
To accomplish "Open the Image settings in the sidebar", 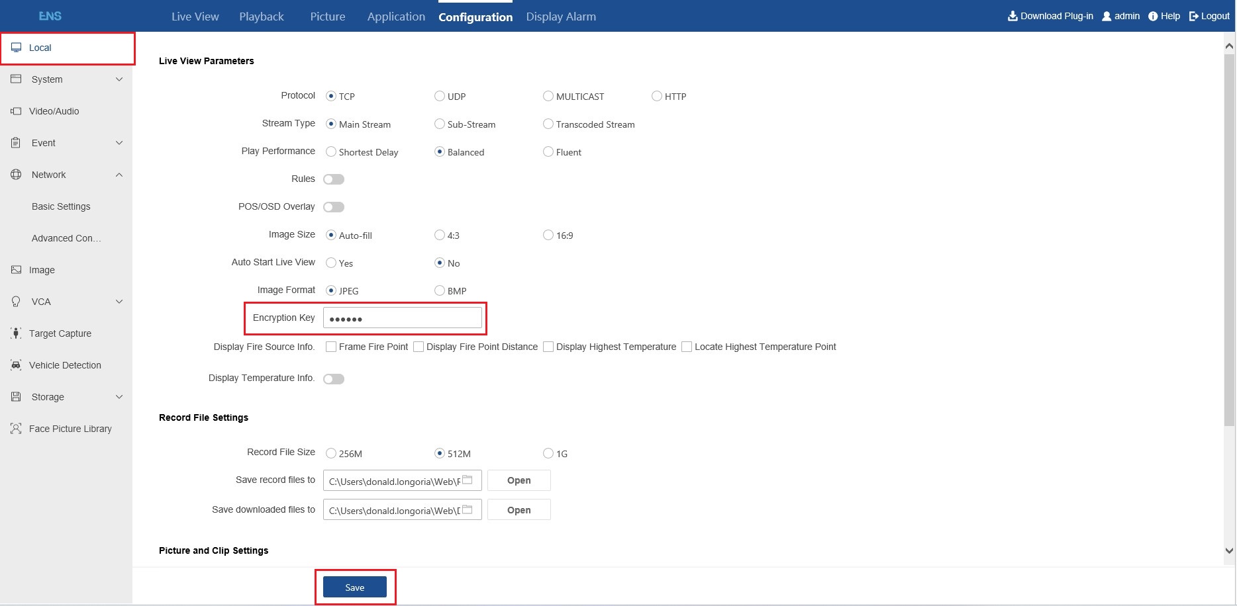I will click(x=42, y=269).
